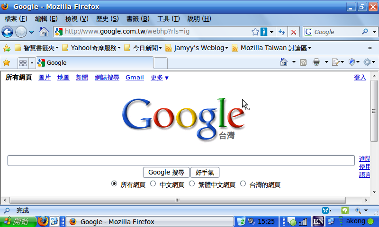Screen dimensions: 379x227
Task: Open the 網誌搜尋 link
Action: pos(107,78)
